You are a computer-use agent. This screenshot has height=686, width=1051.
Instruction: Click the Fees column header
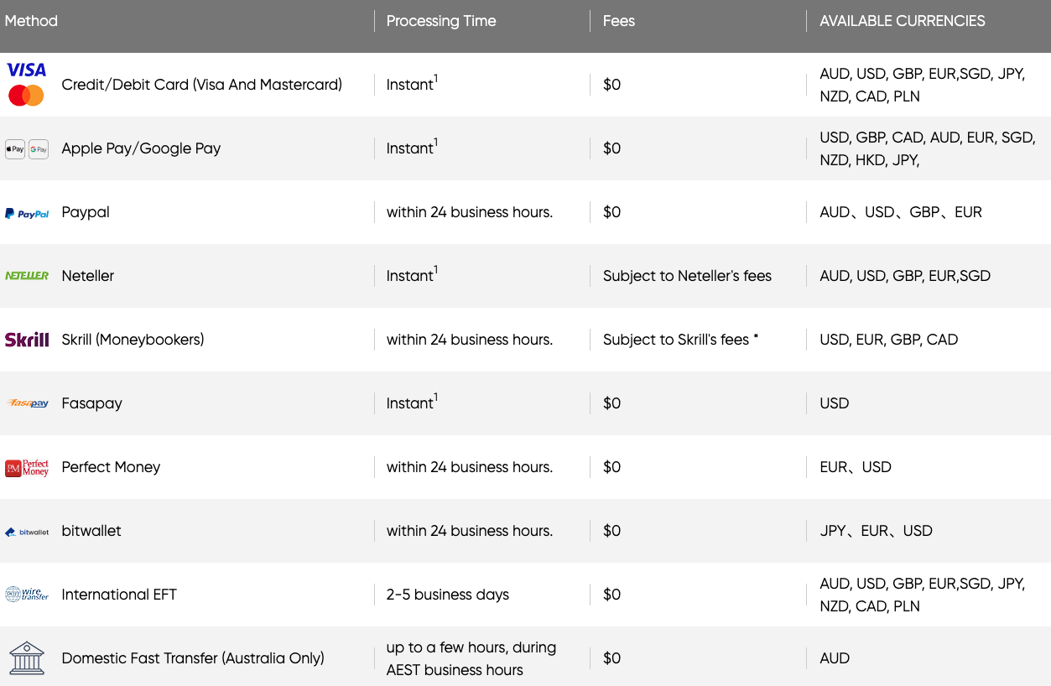click(619, 21)
